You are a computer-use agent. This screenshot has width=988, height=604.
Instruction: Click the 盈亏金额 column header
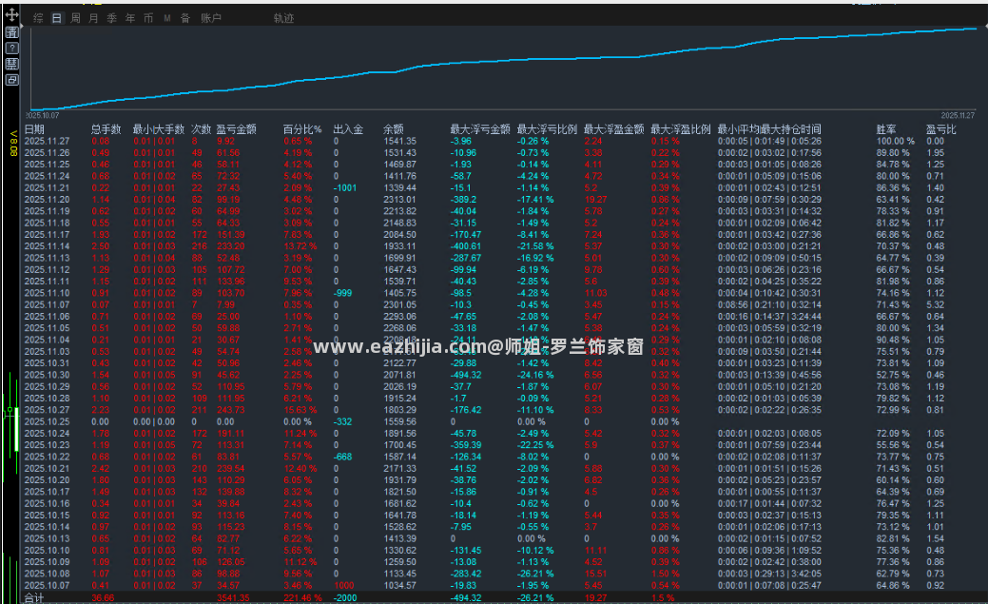click(x=236, y=129)
